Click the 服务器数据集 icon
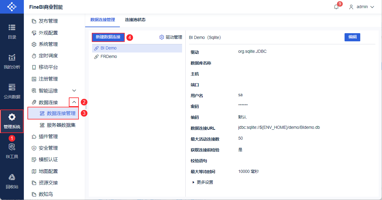This screenshot has height=200, width=382. point(42,125)
